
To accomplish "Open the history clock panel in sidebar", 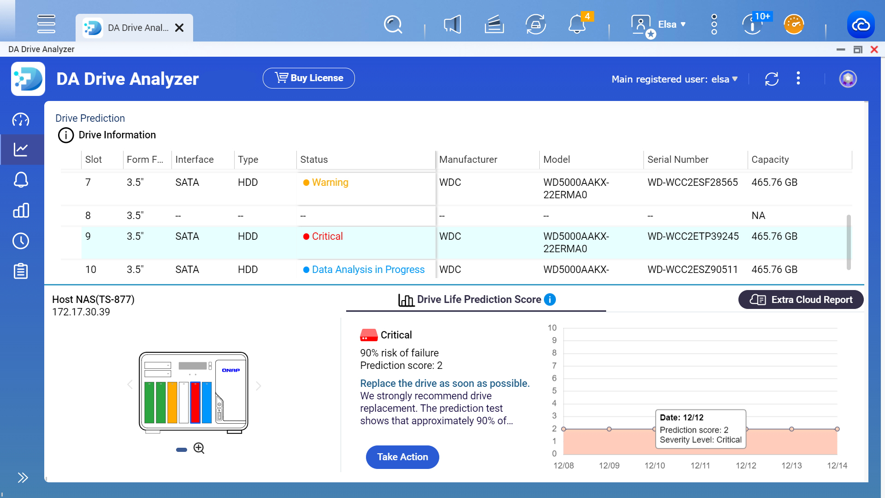I will 22,241.
